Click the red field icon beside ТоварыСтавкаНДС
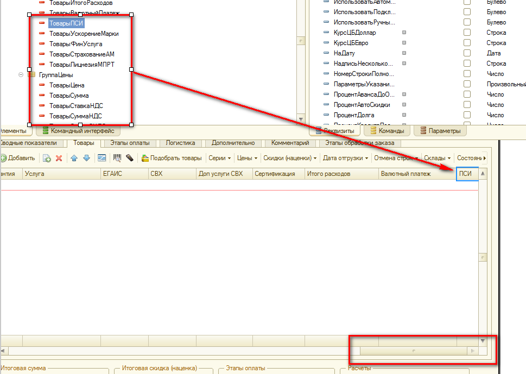This screenshot has height=374, width=526. pos(42,105)
